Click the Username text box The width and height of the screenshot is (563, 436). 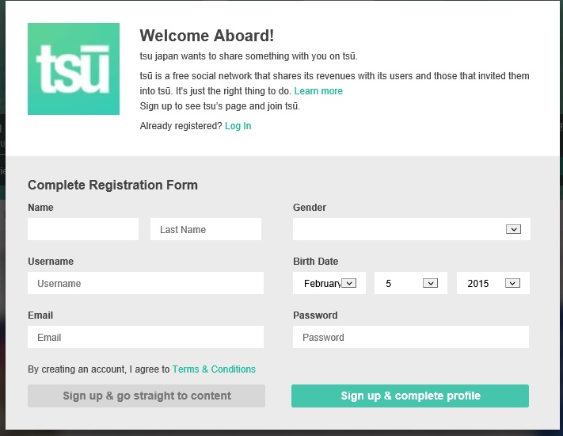click(x=146, y=283)
